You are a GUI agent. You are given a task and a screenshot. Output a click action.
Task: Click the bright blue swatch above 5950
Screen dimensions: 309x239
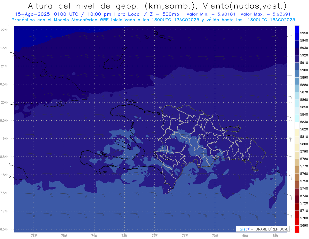pyautogui.click(x=297, y=29)
